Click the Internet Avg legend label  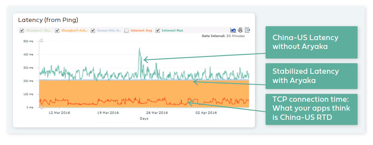(141, 30)
